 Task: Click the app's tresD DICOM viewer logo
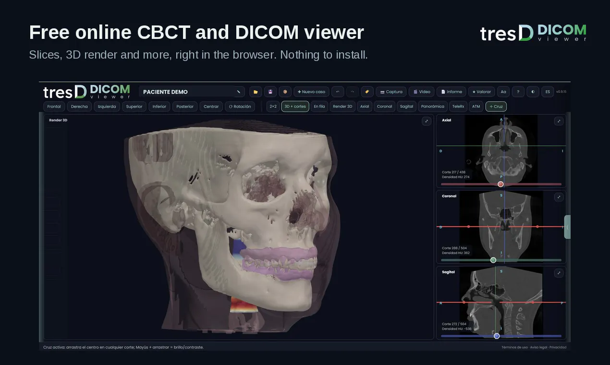pos(86,92)
